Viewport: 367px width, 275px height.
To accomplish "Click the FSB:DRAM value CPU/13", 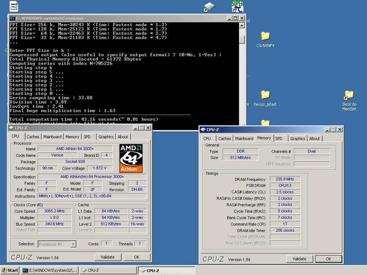I will point(285,185).
